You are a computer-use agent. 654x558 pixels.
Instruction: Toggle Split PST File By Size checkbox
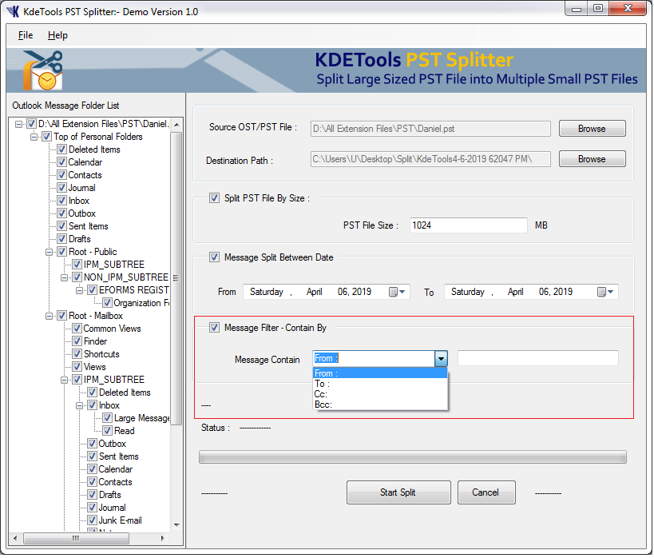click(214, 198)
